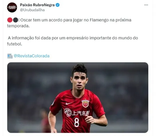This screenshot has width=156, height=136.
Task: Click the Chinese sponsor text on jersey
Action: click(x=81, y=113)
